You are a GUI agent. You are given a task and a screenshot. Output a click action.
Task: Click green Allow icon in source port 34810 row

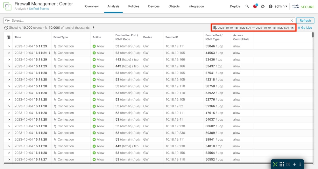click(94, 146)
